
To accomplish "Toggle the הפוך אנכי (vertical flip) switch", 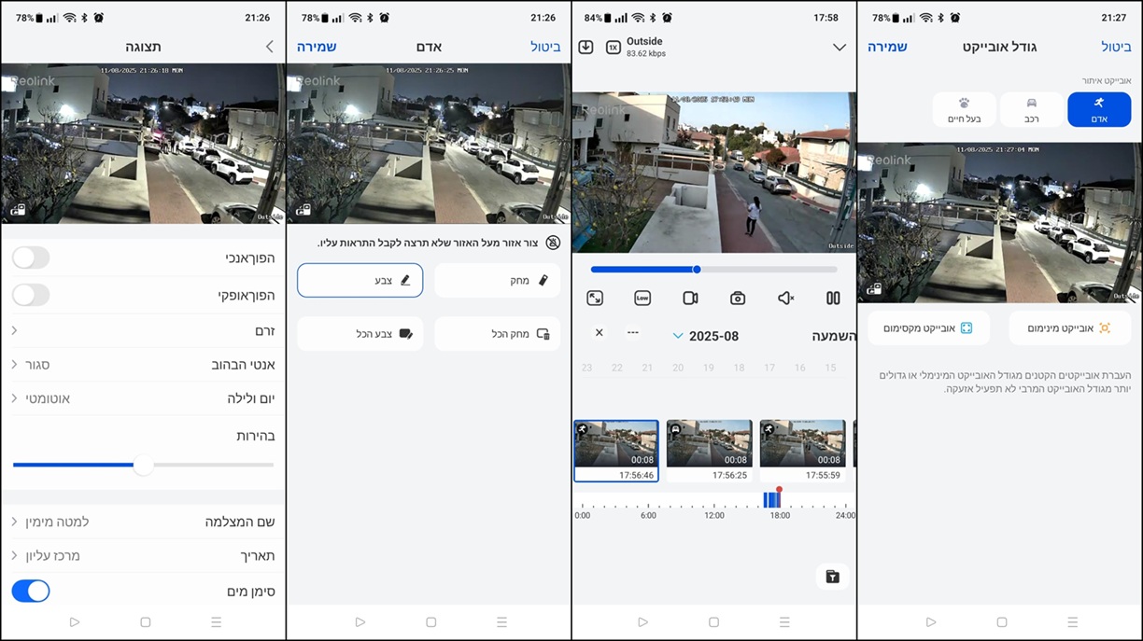I will tap(31, 258).
